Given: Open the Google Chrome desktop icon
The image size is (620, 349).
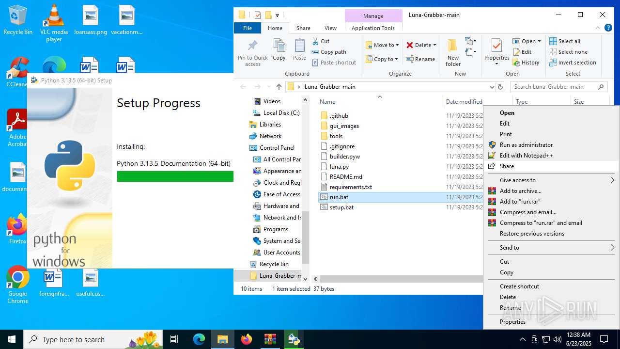Looking at the screenshot, I should click(x=18, y=285).
